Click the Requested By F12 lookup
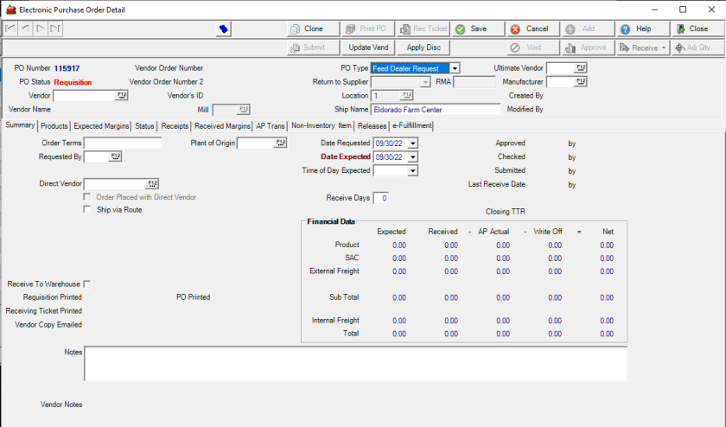This screenshot has height=427, width=726. [115, 156]
